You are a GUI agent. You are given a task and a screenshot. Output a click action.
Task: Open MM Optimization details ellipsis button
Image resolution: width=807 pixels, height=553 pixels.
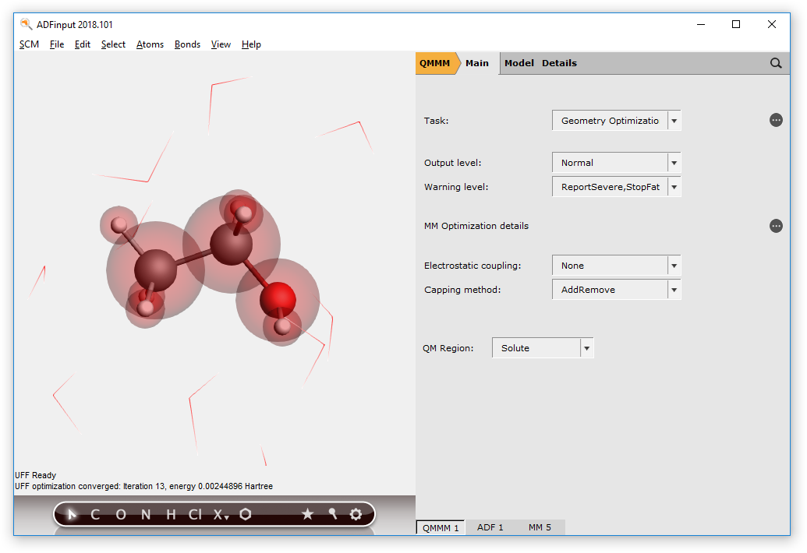click(x=776, y=226)
